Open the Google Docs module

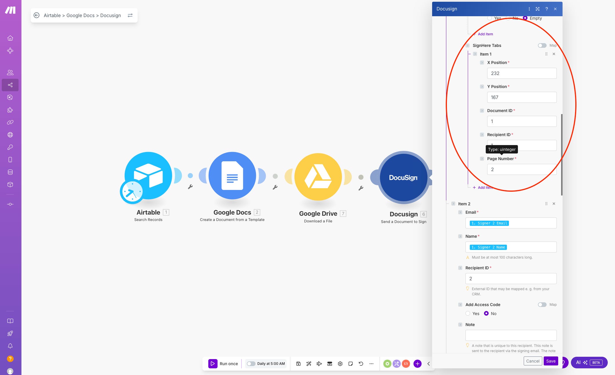pyautogui.click(x=232, y=176)
